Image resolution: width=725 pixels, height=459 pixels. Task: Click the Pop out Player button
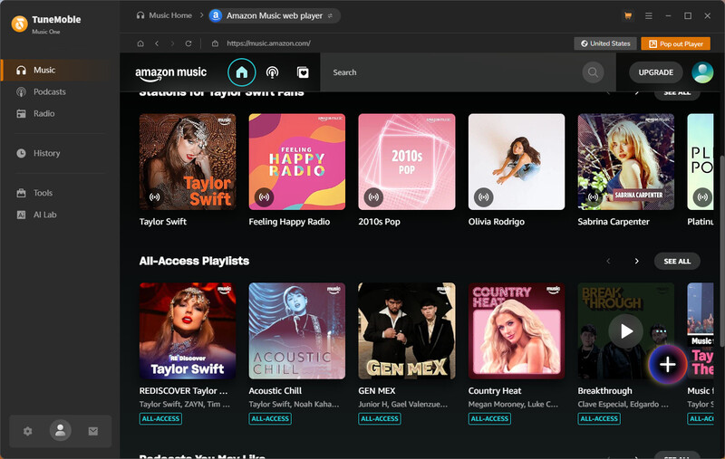click(x=675, y=43)
